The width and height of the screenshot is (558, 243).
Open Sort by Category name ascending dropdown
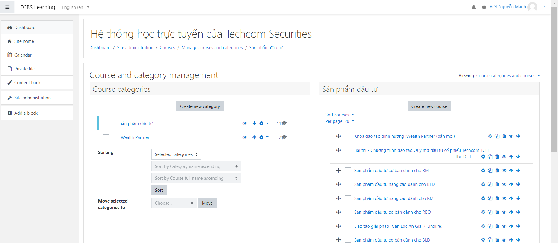coord(196,166)
